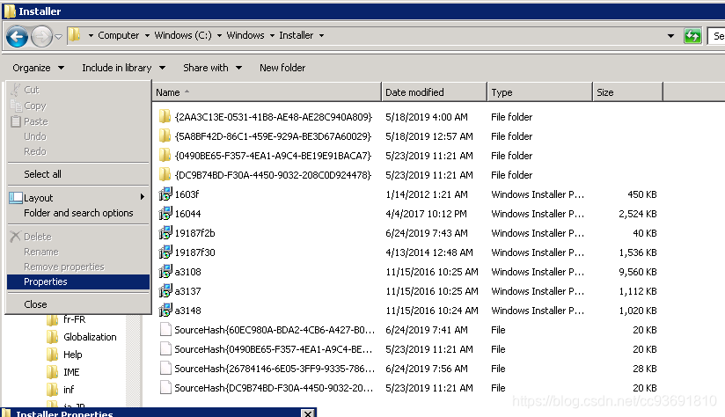This screenshot has width=725, height=417.
Task: Select installer package icon for a3148
Action: [x=165, y=311]
